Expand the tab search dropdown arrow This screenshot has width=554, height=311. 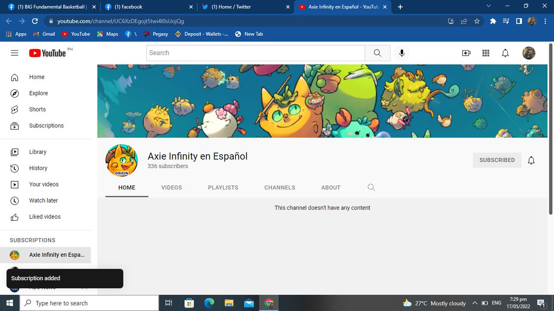pos(489,6)
